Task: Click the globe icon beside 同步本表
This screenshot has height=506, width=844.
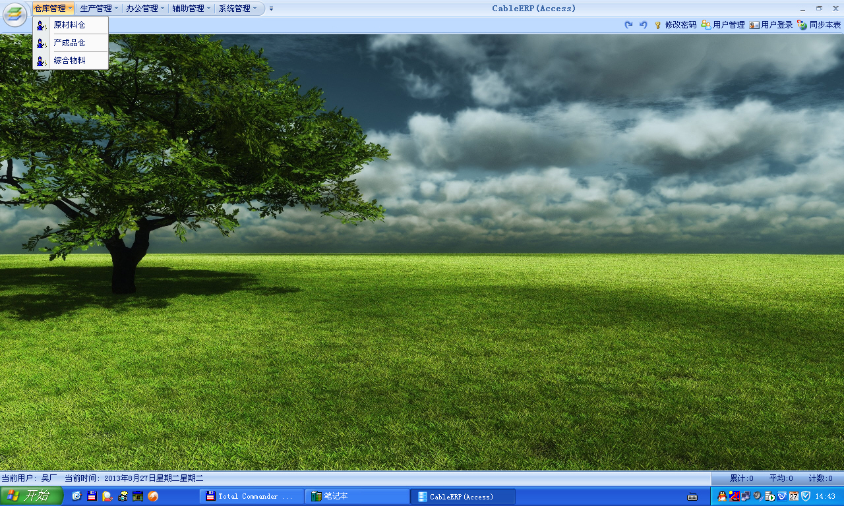Action: click(802, 25)
